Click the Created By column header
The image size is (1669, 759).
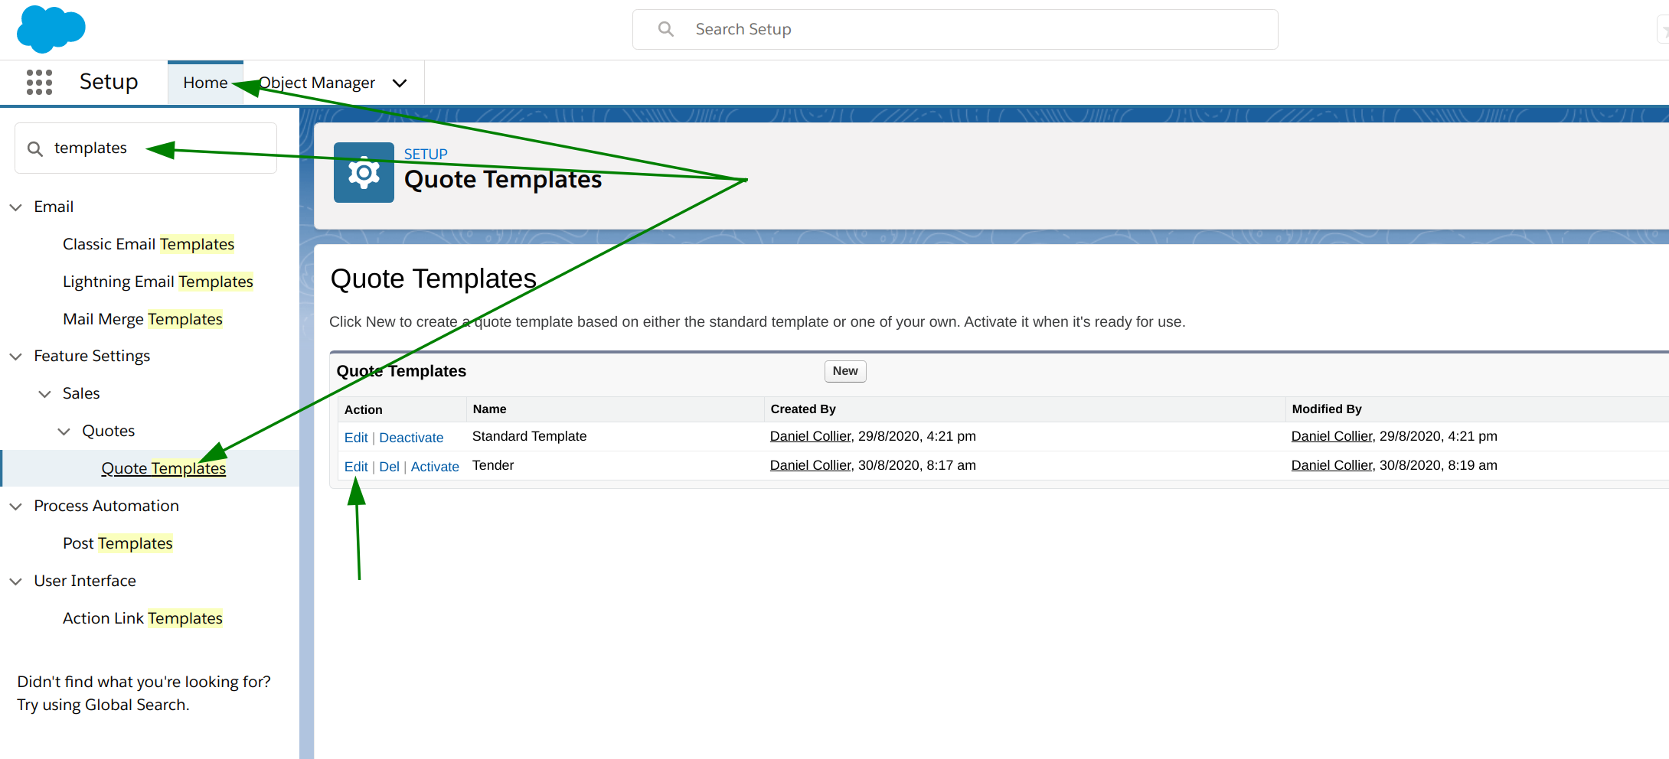(x=803, y=409)
